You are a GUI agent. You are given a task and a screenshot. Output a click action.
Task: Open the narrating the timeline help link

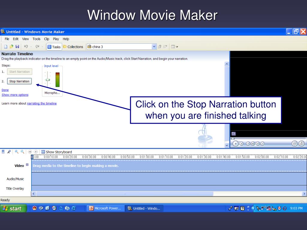point(42,103)
